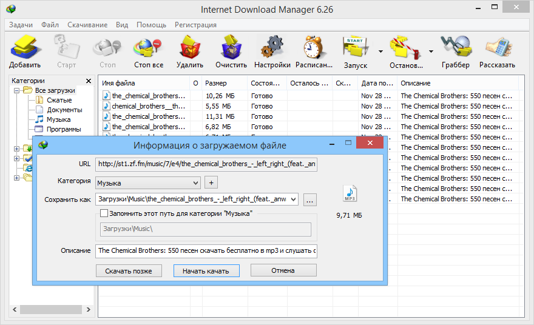The width and height of the screenshot is (534, 325).
Task: Click the Сжатые archive icon
Action: (x=39, y=100)
